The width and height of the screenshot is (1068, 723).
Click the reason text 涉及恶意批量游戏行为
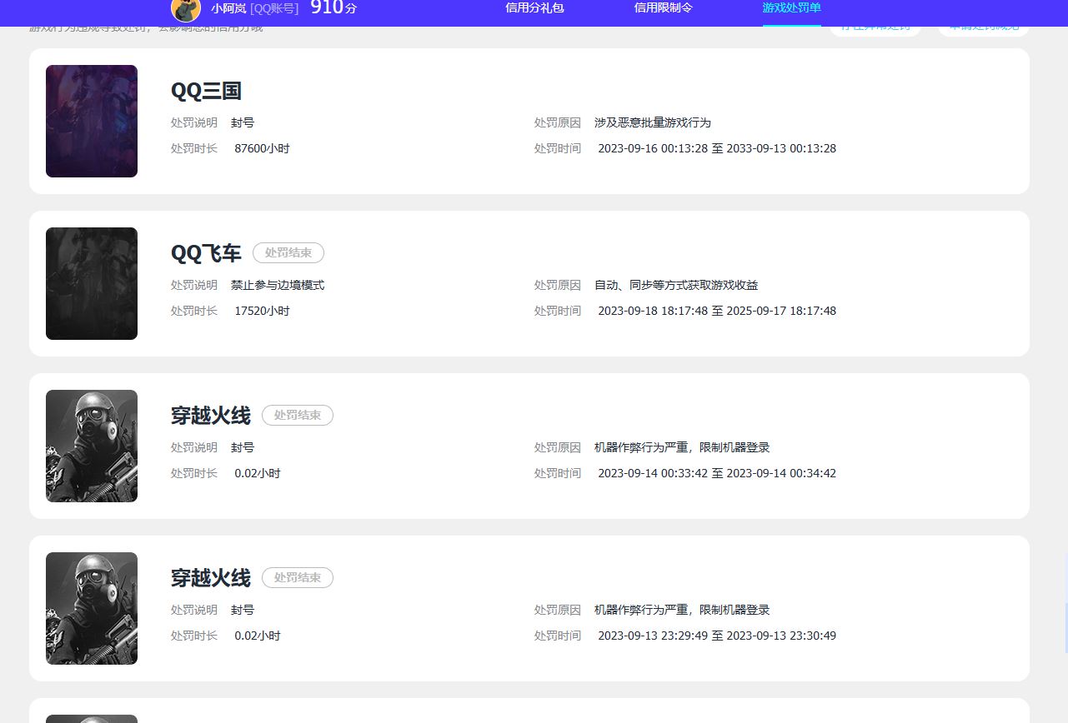(652, 123)
